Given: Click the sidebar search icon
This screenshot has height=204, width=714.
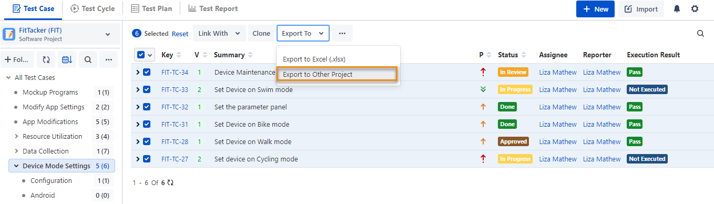Looking at the screenshot, I should tap(88, 60).
